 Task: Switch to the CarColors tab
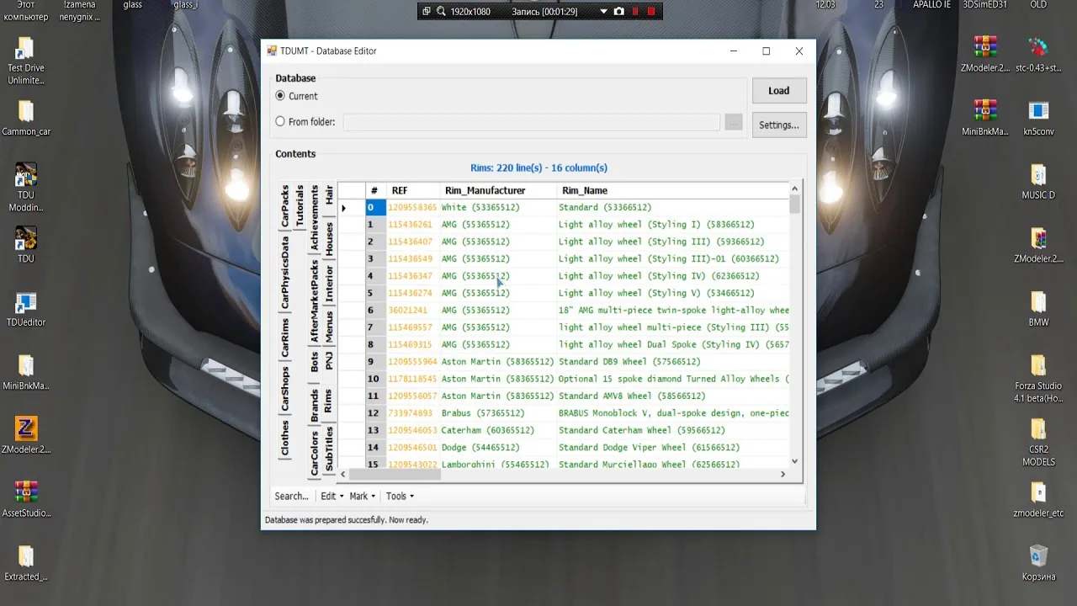[315, 452]
